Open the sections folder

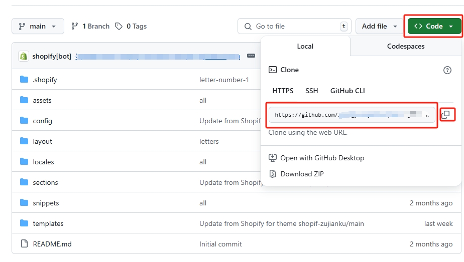point(45,183)
